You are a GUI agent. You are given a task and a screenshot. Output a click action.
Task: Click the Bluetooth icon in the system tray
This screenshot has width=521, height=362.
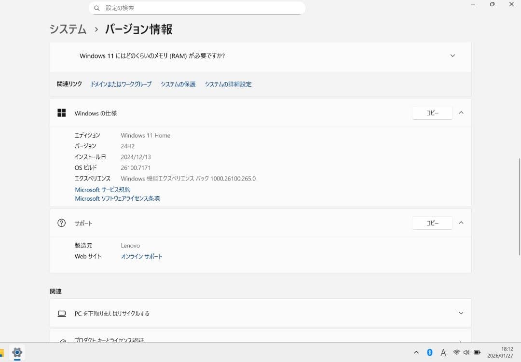pyautogui.click(x=429, y=352)
